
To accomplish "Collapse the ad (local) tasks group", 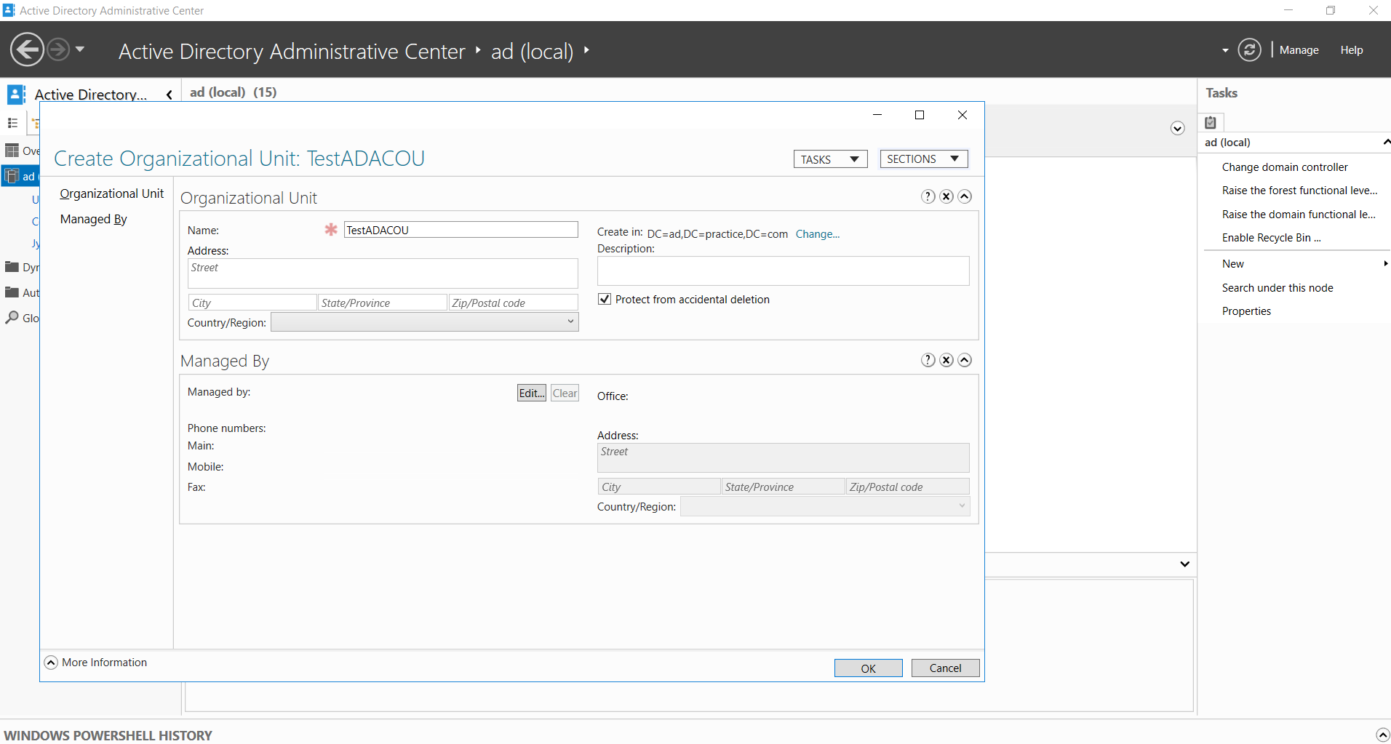I will pyautogui.click(x=1386, y=142).
